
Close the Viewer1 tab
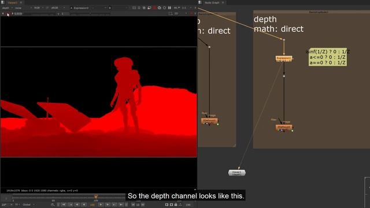(x=21, y=2)
